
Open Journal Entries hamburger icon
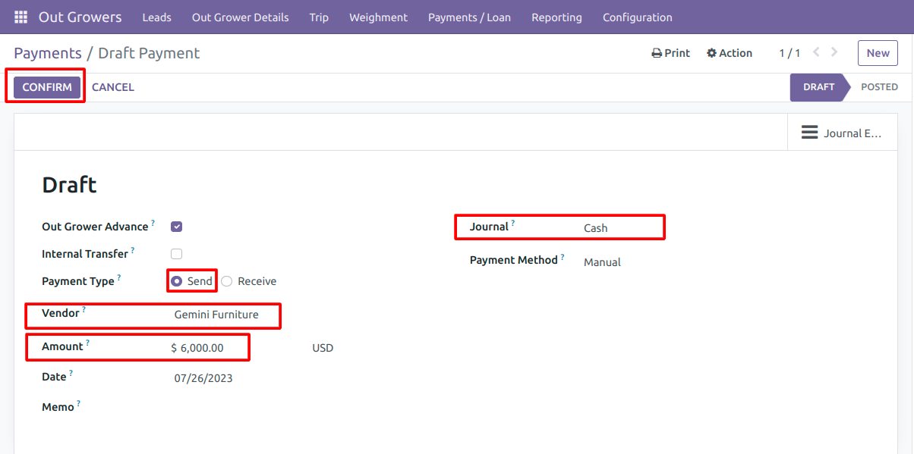(x=809, y=133)
